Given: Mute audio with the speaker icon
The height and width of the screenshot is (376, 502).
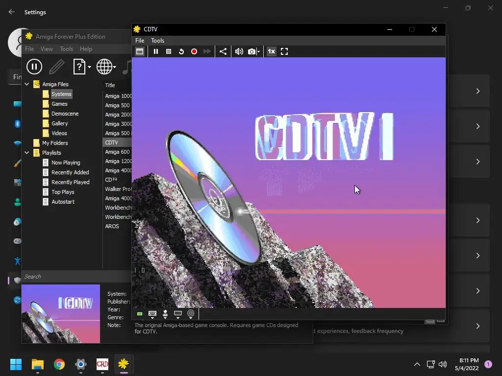Looking at the screenshot, I should [239, 51].
